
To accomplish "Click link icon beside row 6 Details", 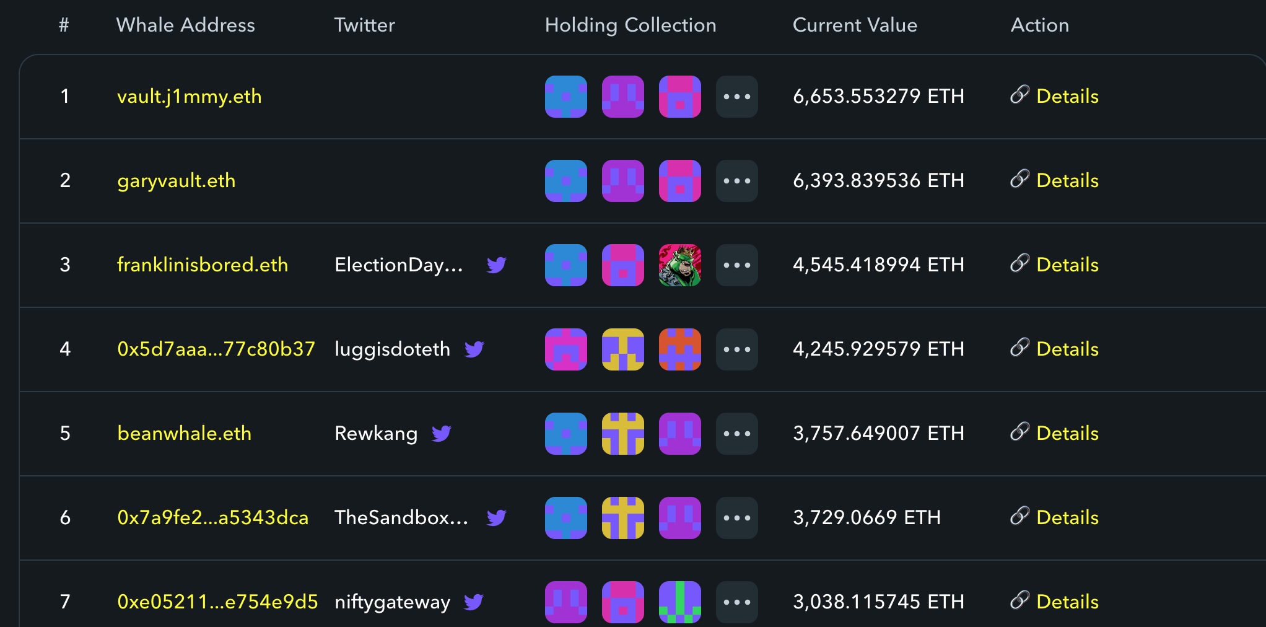I will click(x=1019, y=516).
